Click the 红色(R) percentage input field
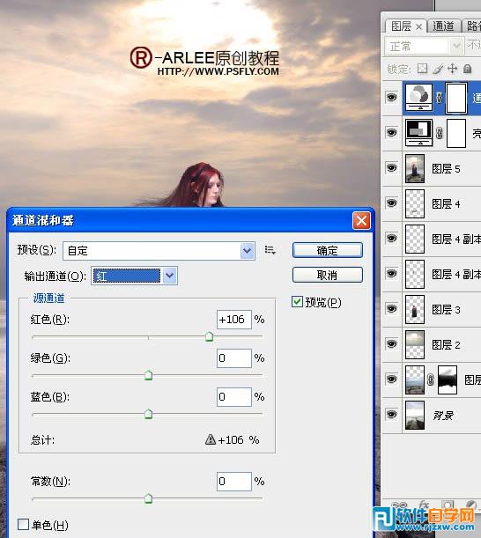 [x=233, y=320]
